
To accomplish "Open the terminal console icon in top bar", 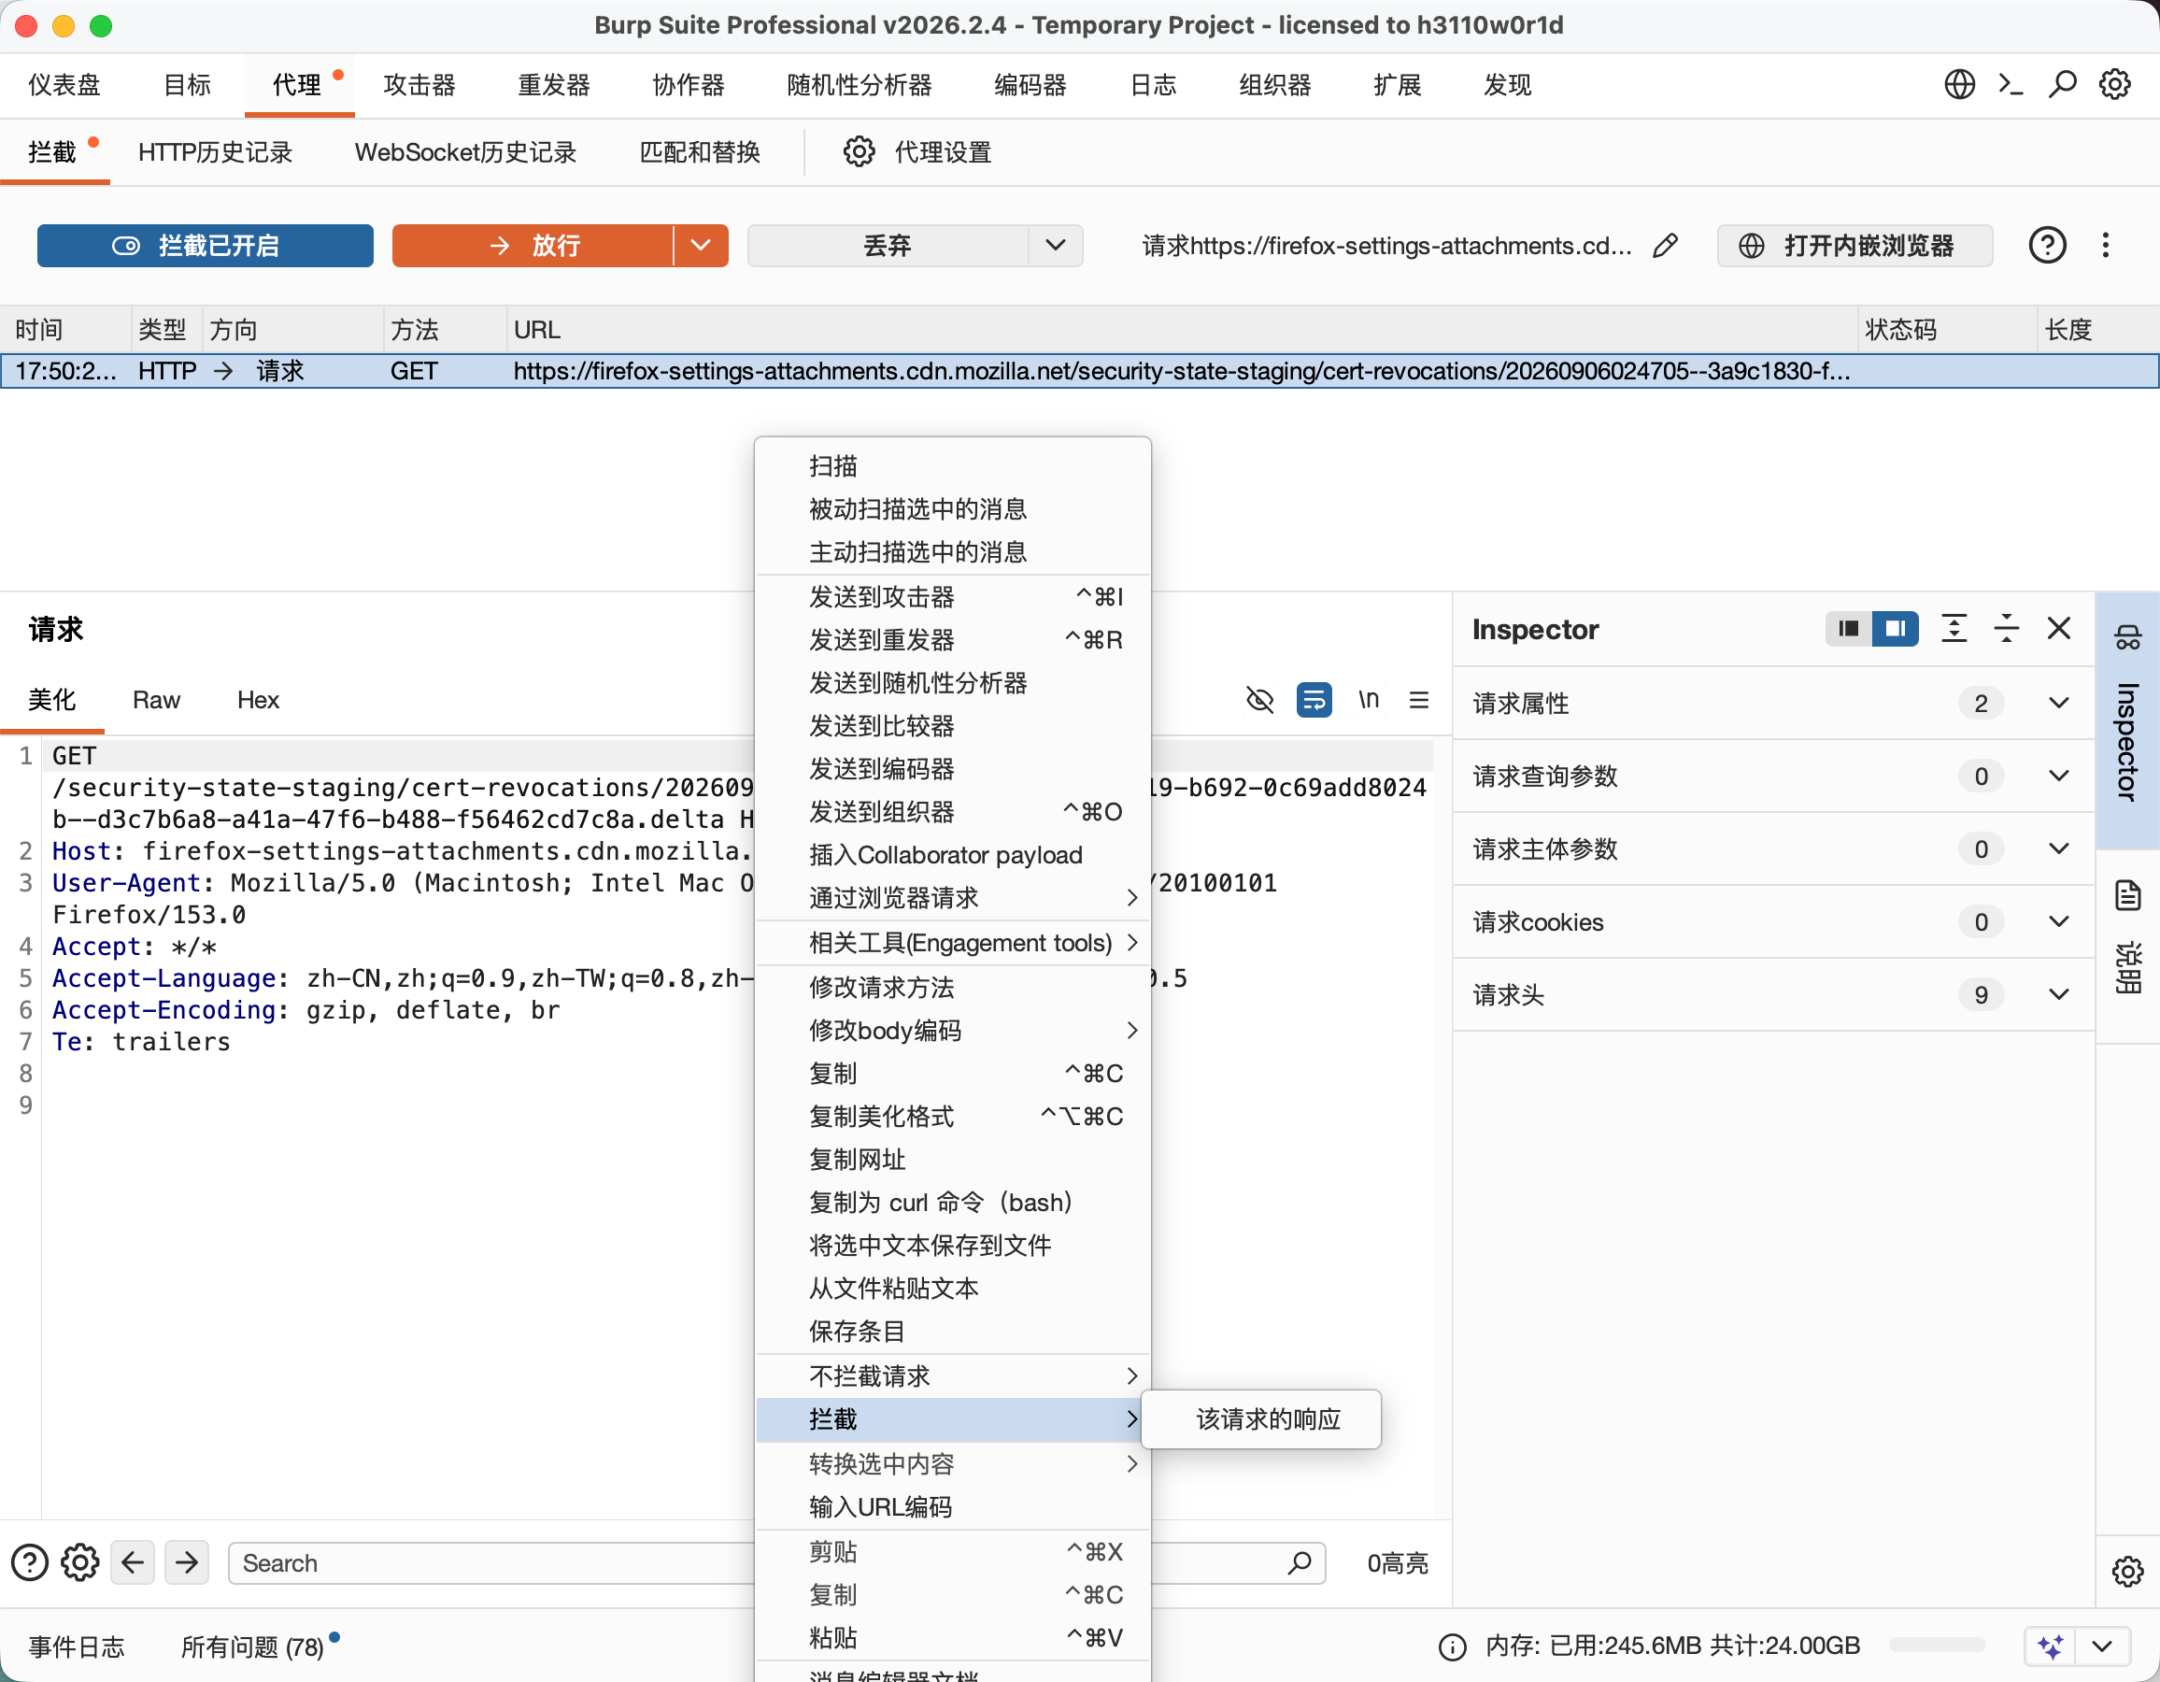I will 2011,84.
